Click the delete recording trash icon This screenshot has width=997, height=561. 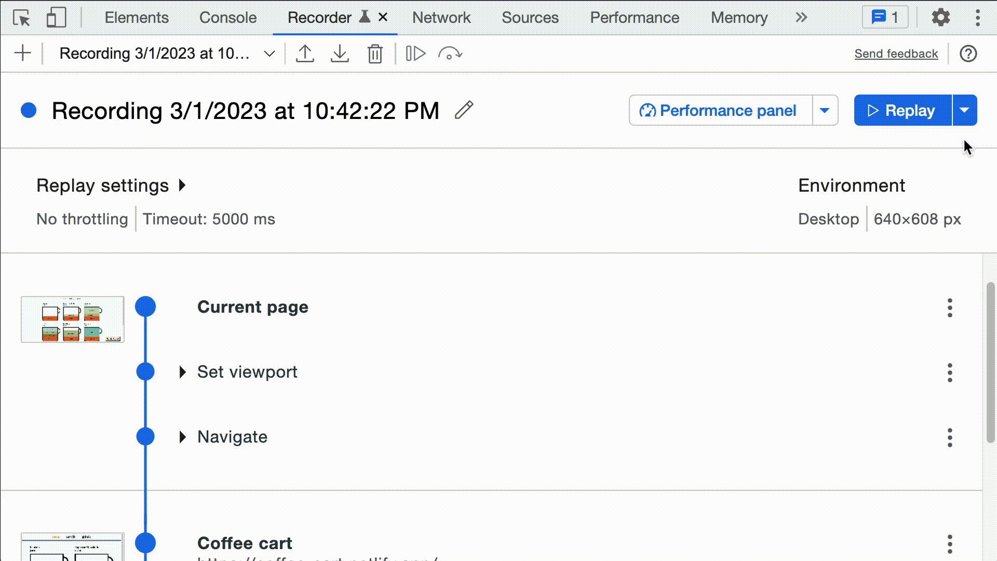click(375, 54)
